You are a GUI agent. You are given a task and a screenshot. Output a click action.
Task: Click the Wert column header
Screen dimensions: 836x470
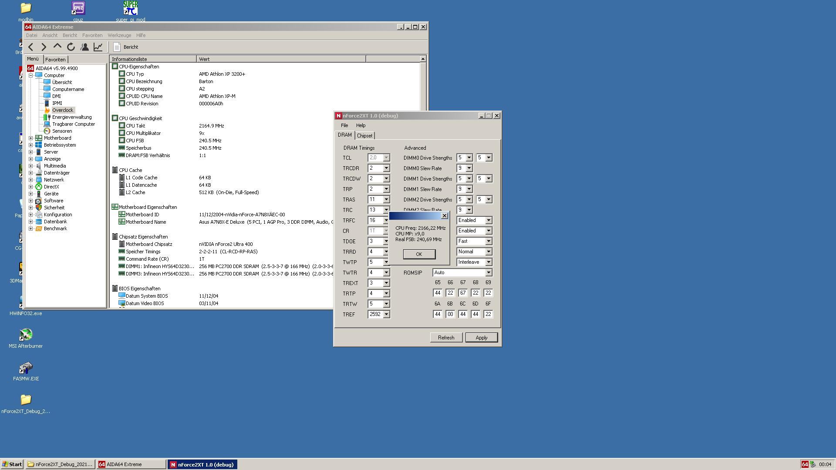pos(281,59)
